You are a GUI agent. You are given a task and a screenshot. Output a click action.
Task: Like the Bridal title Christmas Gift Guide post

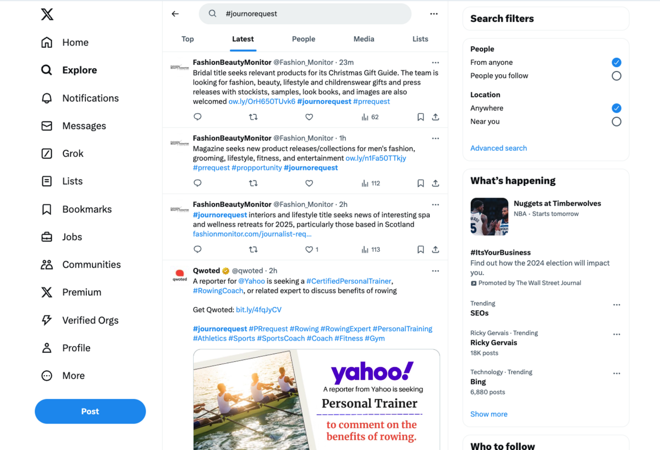309,117
